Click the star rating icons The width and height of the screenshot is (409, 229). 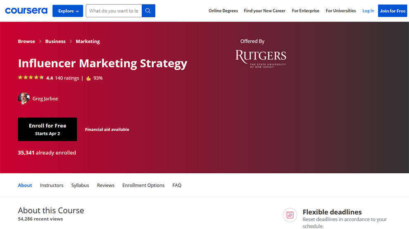pyautogui.click(x=31, y=78)
